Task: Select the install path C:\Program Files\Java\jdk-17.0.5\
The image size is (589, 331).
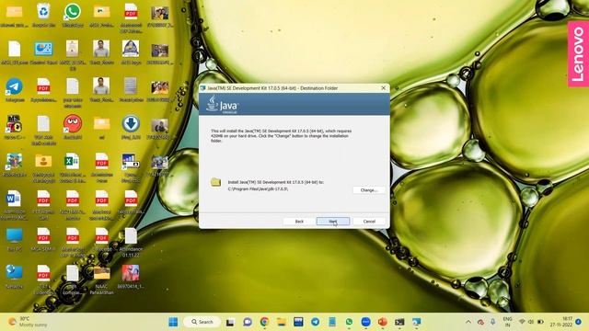Action: (x=258, y=189)
